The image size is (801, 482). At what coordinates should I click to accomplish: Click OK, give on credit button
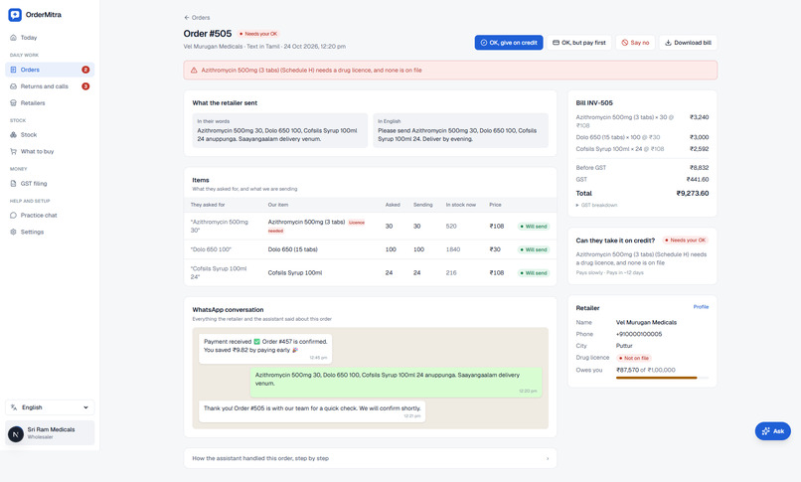[x=509, y=43]
